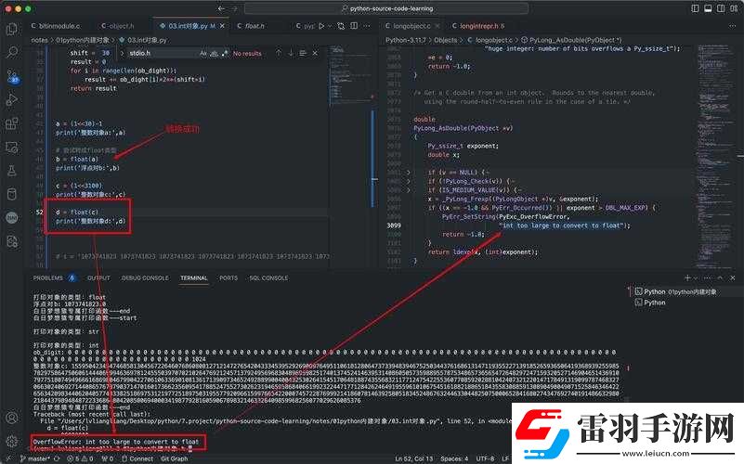Split the editor with the split icon

[x=354, y=26]
